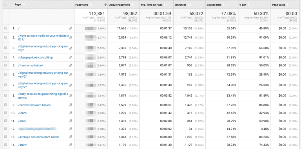
Task: Open the /average-seo-consultant-rates/ page link
Action: [38, 137]
